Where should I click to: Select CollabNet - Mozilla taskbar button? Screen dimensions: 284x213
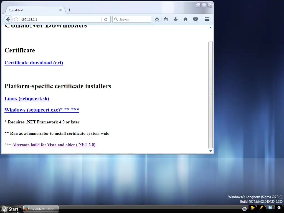[41, 209]
